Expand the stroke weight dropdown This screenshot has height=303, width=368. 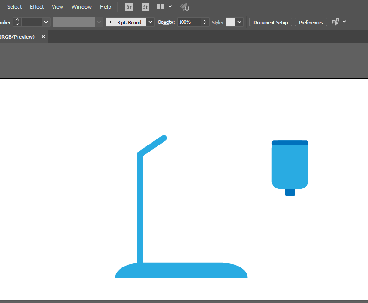[46, 22]
